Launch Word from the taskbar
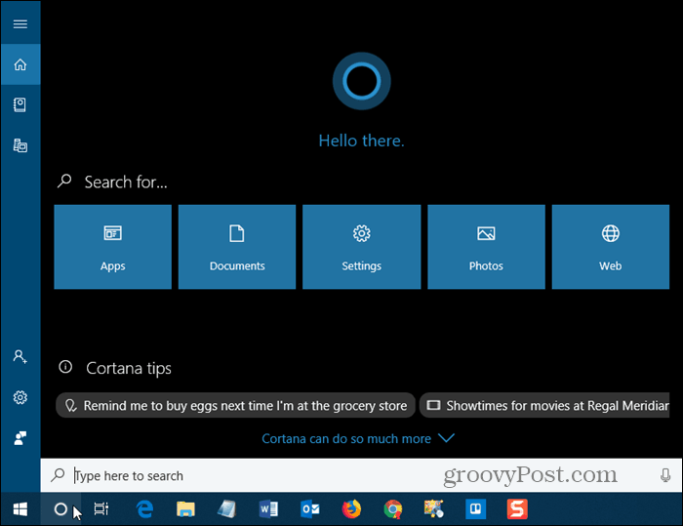Screen dimensions: 683x526 click(268, 509)
